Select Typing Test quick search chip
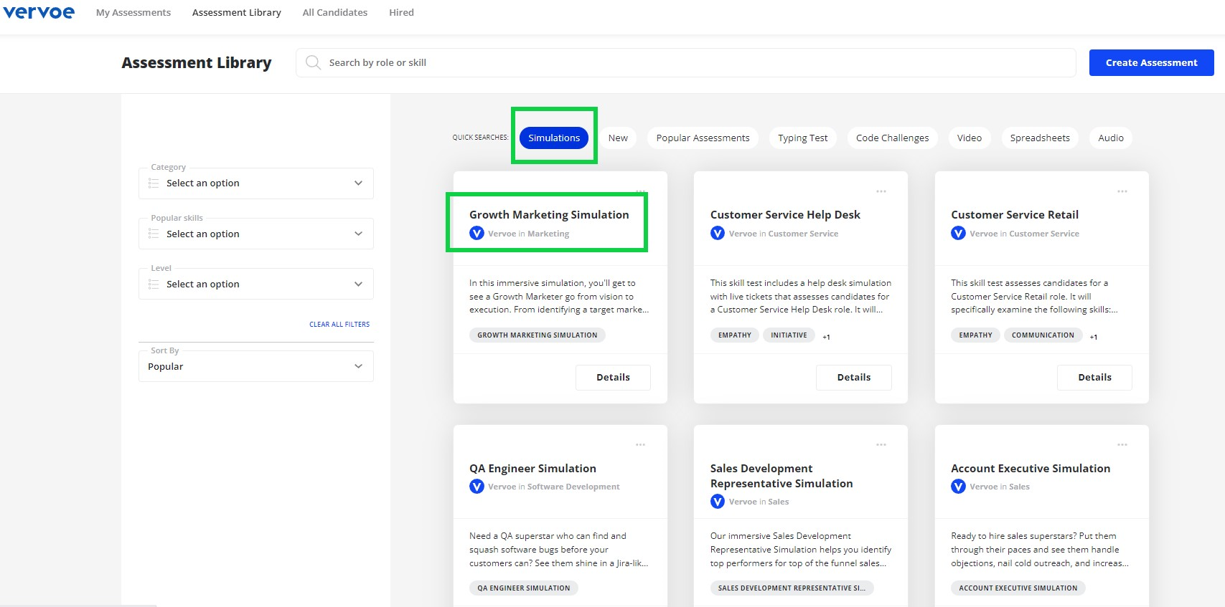Viewport: 1225px width, 607px height. 803,138
